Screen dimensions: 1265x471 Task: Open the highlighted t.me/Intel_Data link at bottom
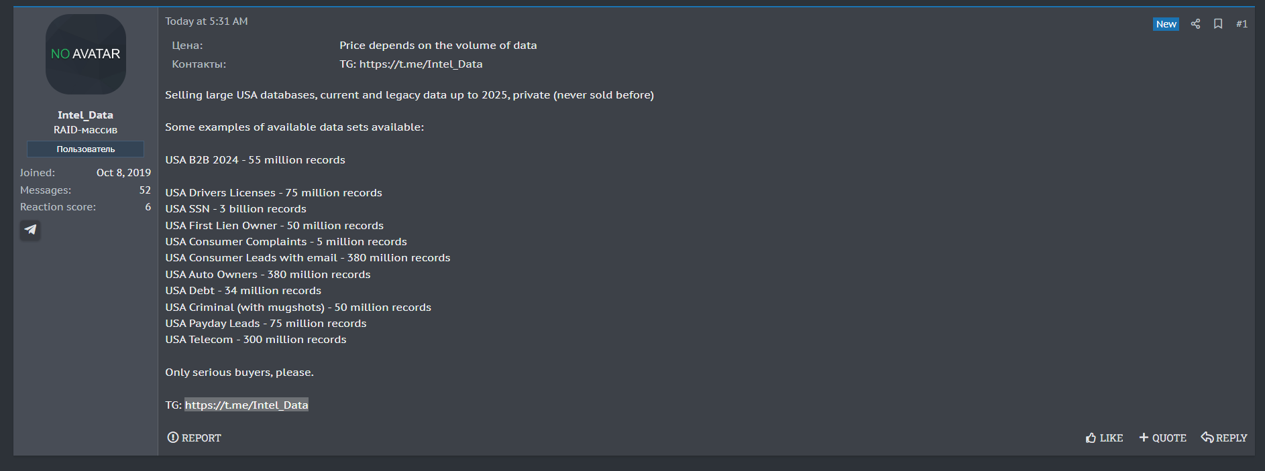click(246, 405)
